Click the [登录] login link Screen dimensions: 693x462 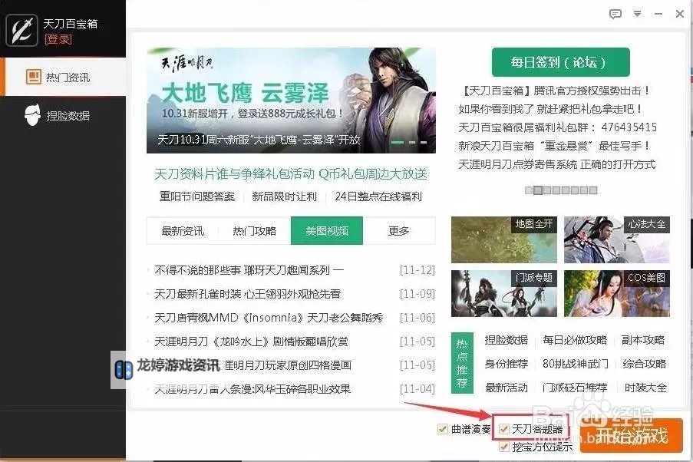[x=58, y=39]
